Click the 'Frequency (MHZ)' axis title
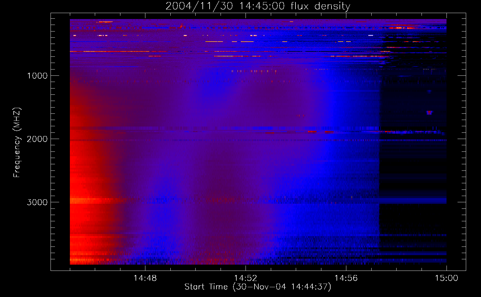 coord(17,143)
